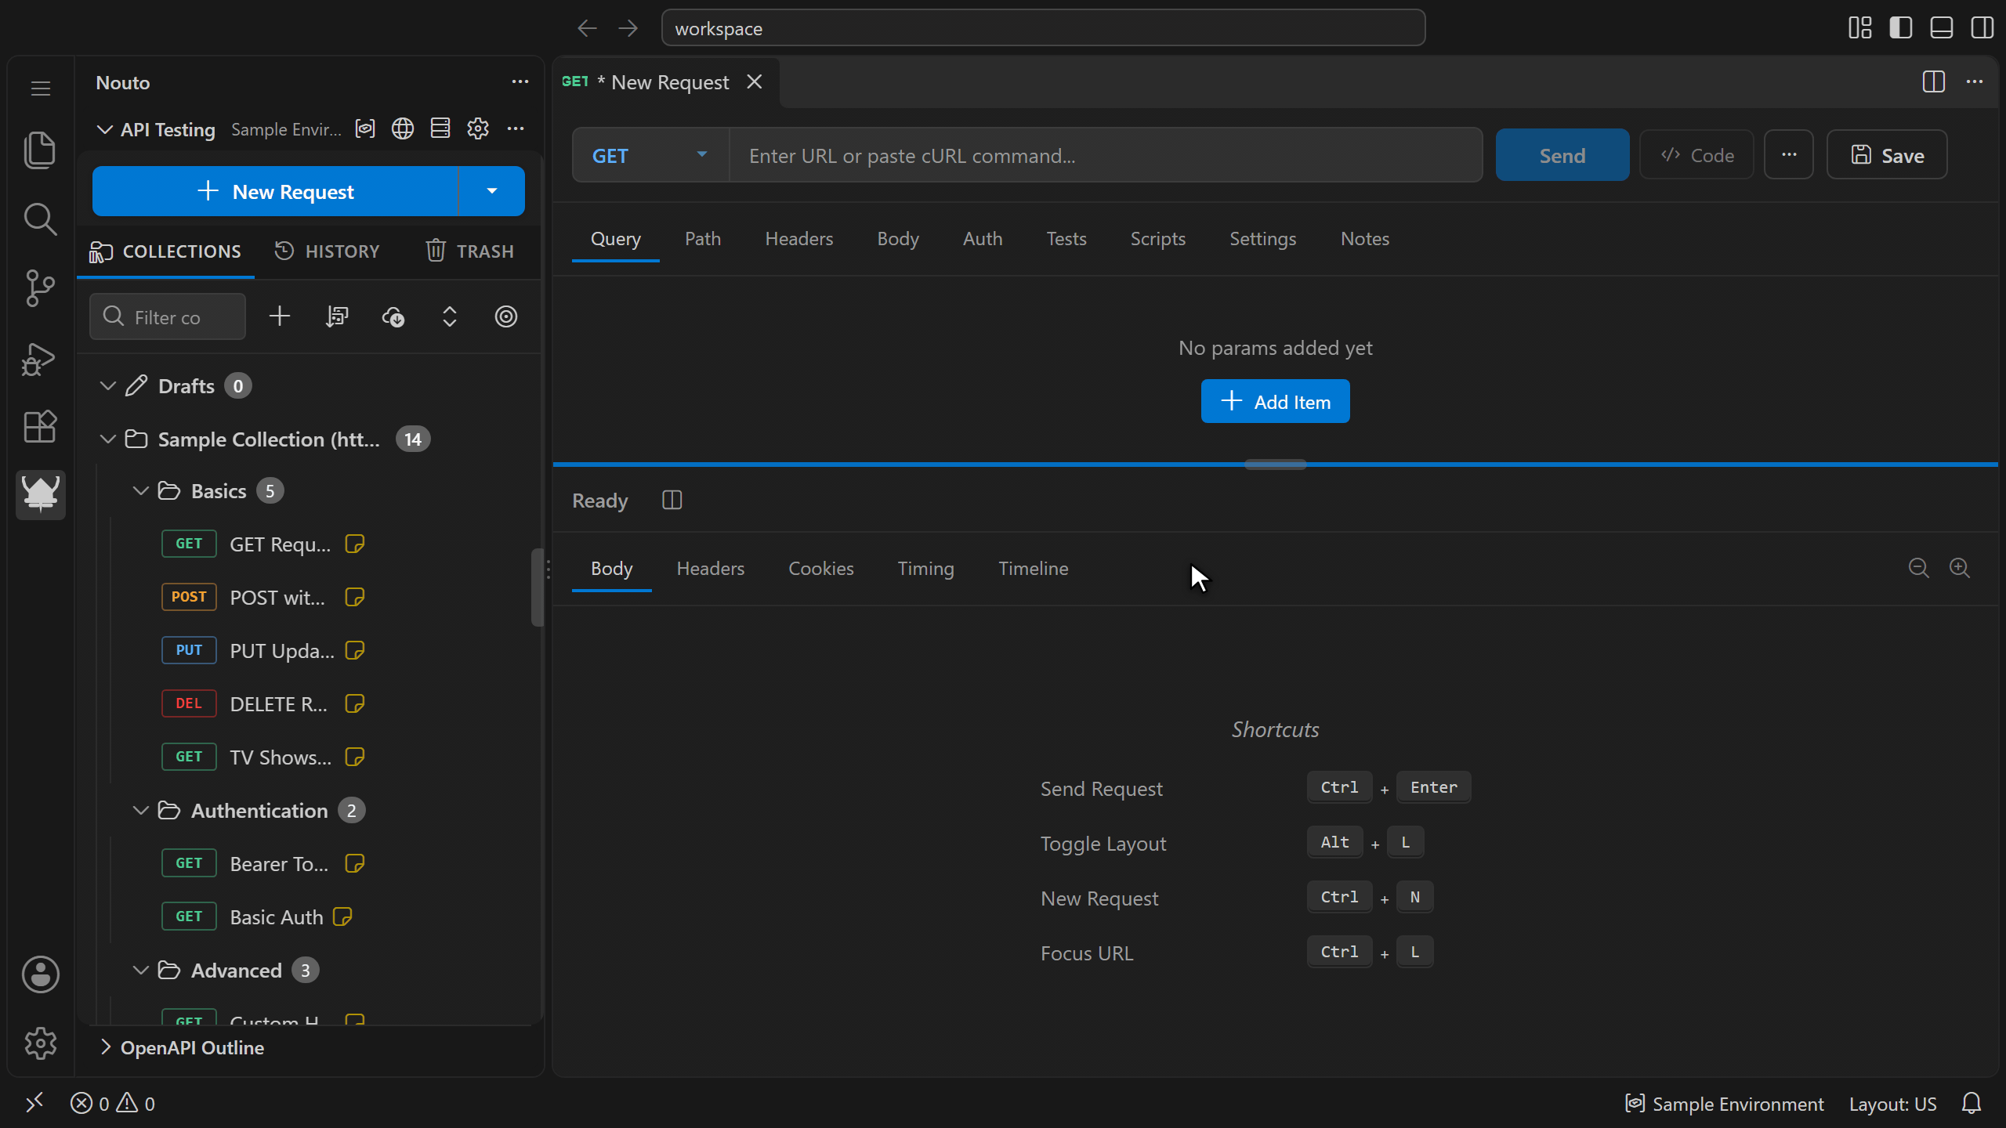Split the editor to the right
The height and width of the screenshot is (1128, 2006).
1934,81
